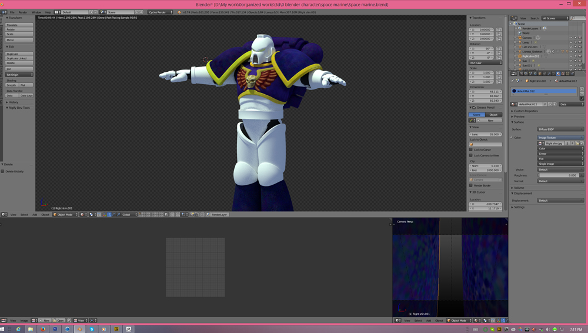Open the Physics properties tab icon

tap(572, 74)
